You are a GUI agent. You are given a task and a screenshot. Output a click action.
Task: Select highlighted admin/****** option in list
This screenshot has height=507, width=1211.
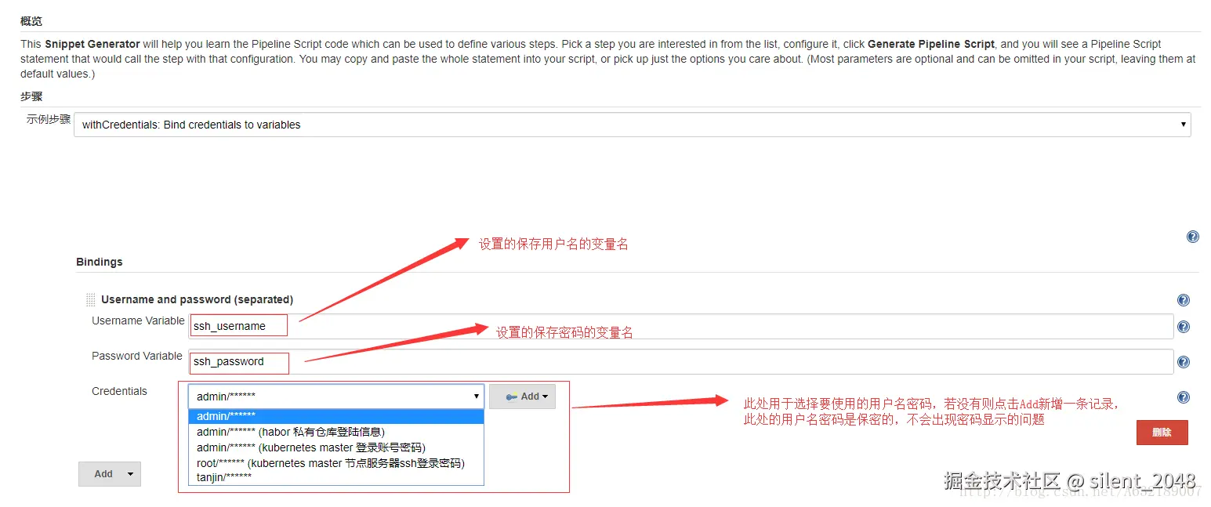click(x=336, y=416)
